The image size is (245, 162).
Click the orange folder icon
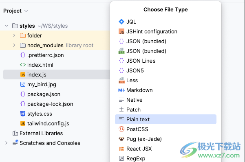pyautogui.click(x=23, y=35)
